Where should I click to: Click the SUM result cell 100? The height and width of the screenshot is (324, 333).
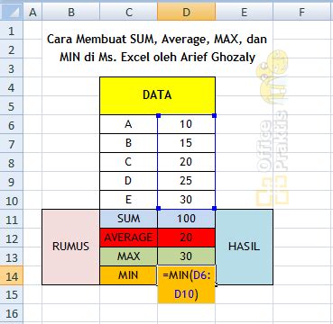pyautogui.click(x=186, y=219)
